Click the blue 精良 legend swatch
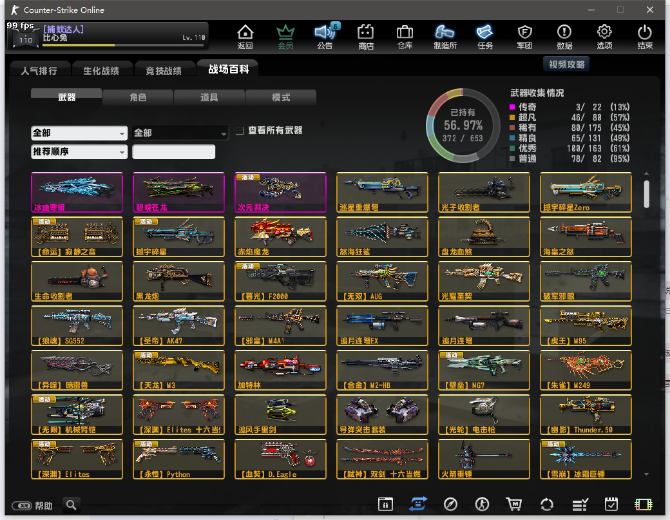This screenshot has width=670, height=520. click(x=512, y=138)
